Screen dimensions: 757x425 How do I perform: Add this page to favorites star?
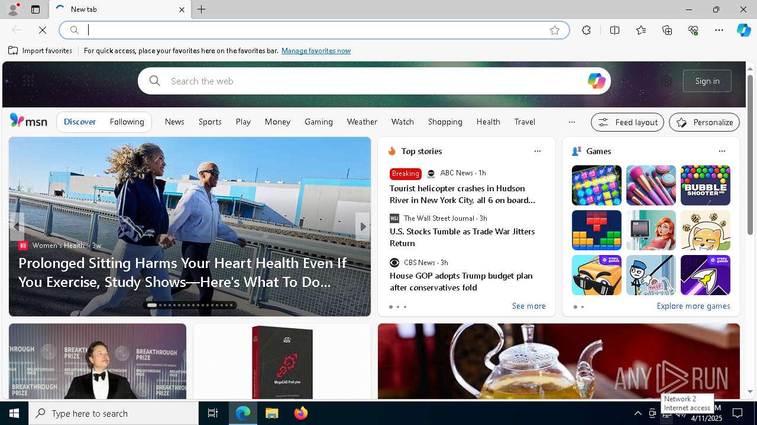tap(554, 30)
